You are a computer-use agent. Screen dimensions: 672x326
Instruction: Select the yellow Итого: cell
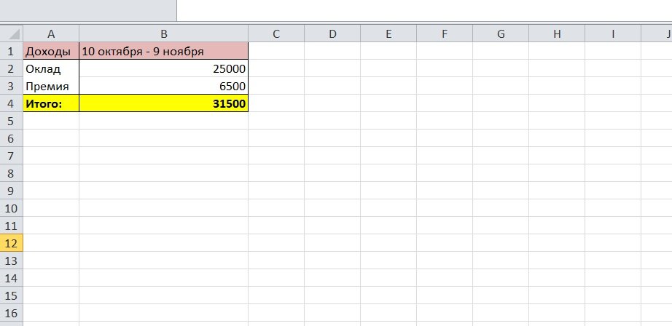click(x=51, y=103)
